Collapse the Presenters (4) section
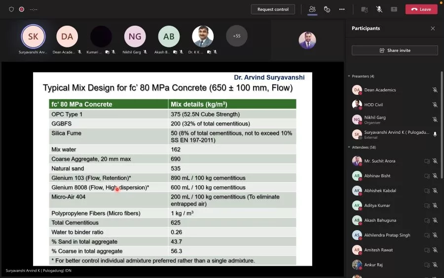 pos(349,77)
